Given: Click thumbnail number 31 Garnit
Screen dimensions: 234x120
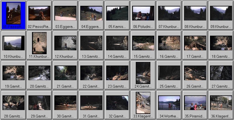Looking at the screenshot, I should 91,103.
